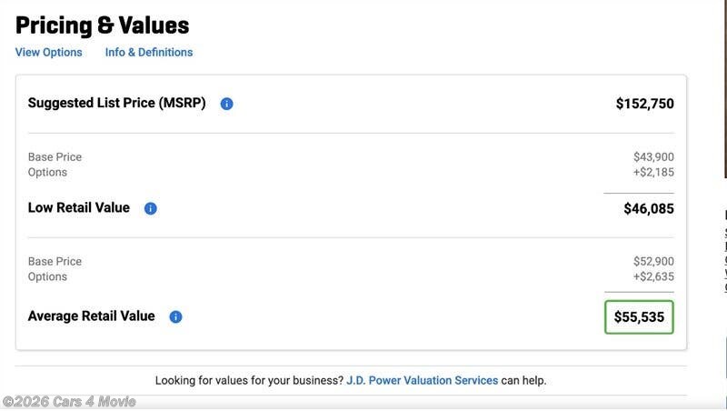This screenshot has height=411, width=727.
Task: Click the info icon beside Suggested List Price
Action: click(x=226, y=104)
